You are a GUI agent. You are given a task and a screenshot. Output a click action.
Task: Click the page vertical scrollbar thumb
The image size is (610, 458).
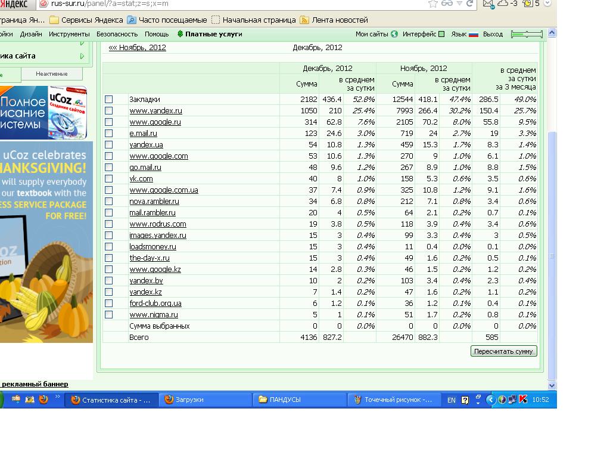pyautogui.click(x=552, y=255)
